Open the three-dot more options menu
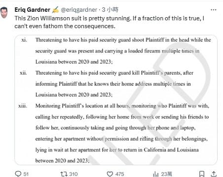Screen dimensions: 223x177 pyautogui.click(x=214, y=10)
